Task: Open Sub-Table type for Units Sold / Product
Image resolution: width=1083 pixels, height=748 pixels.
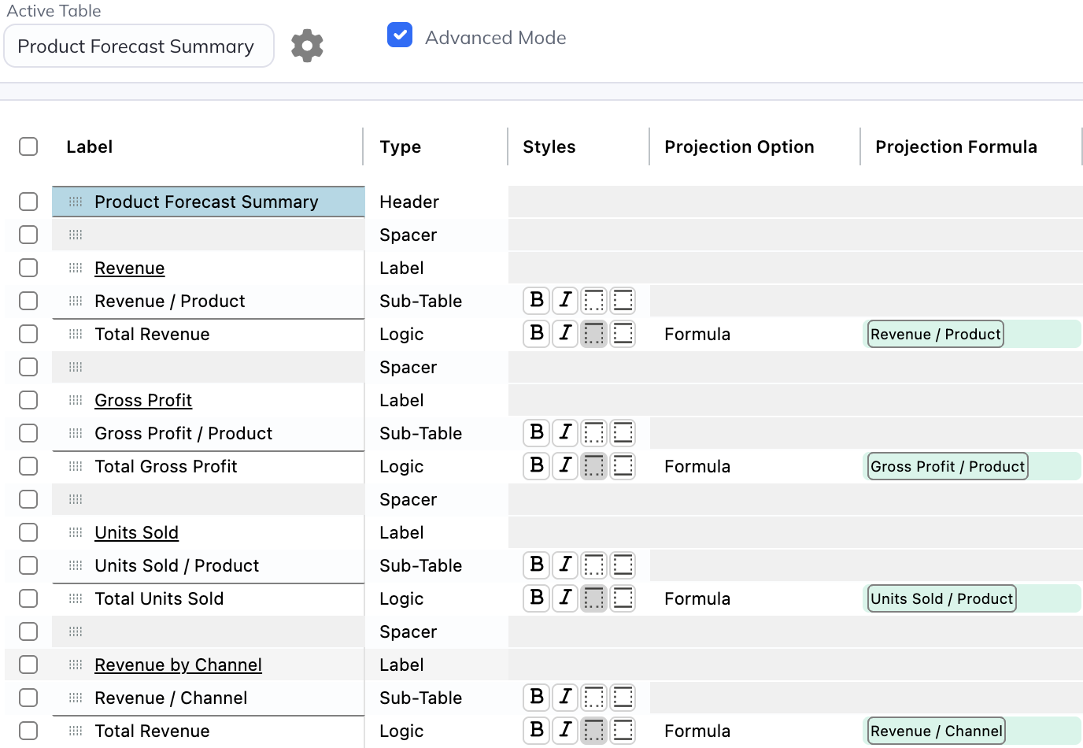Action: coord(421,565)
